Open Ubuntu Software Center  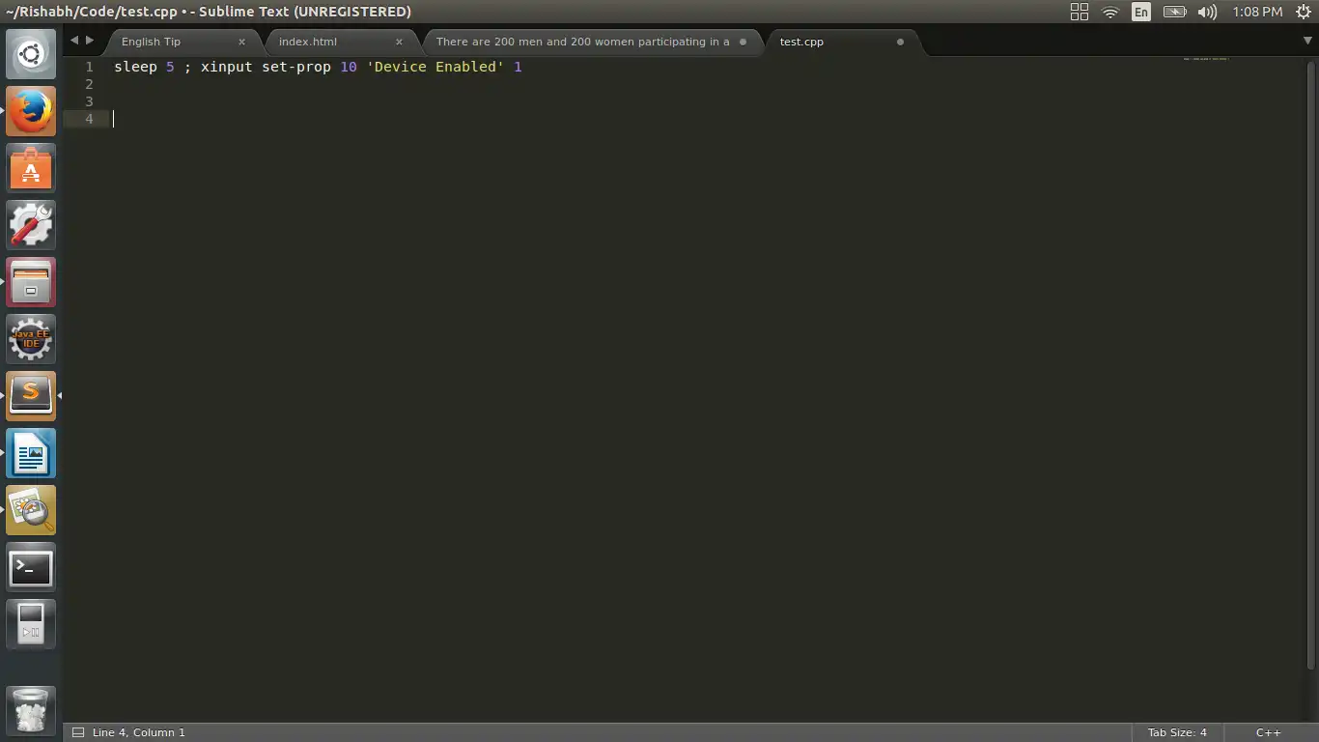(x=31, y=168)
